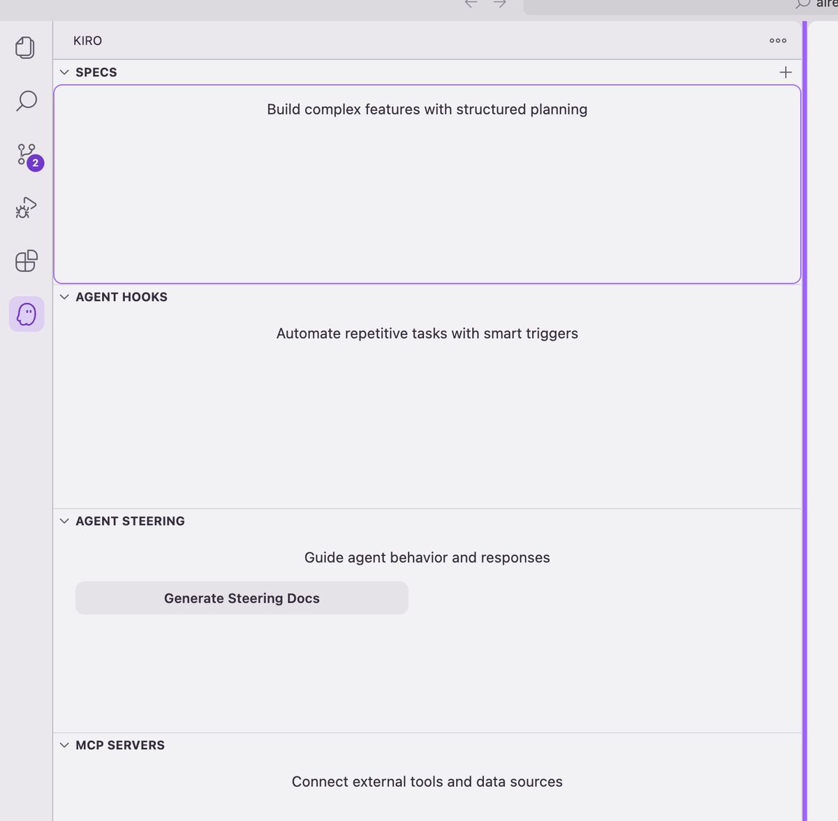Image resolution: width=838 pixels, height=821 pixels.
Task: Open the Kiro ghost panel icon
Action: [26, 313]
